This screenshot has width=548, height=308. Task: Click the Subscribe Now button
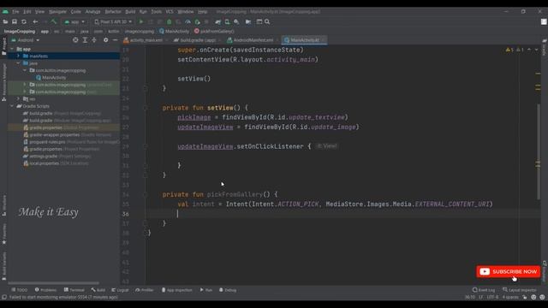[508, 272]
